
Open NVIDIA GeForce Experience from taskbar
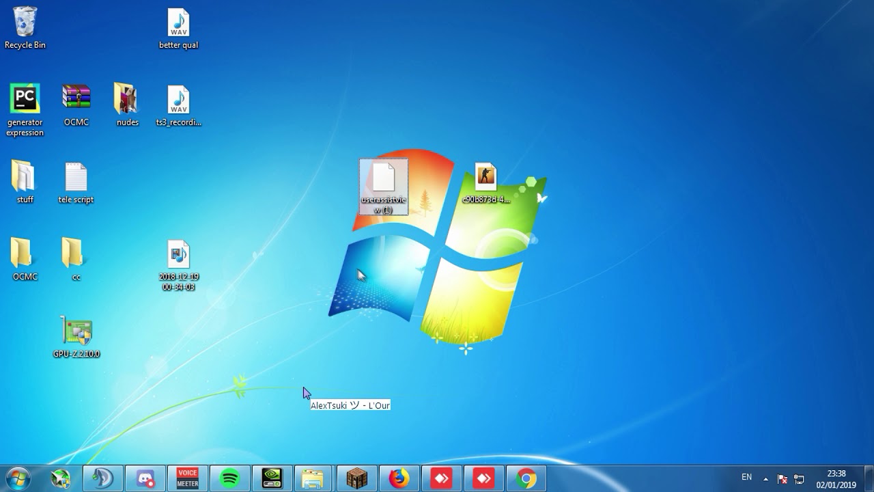[x=272, y=478]
